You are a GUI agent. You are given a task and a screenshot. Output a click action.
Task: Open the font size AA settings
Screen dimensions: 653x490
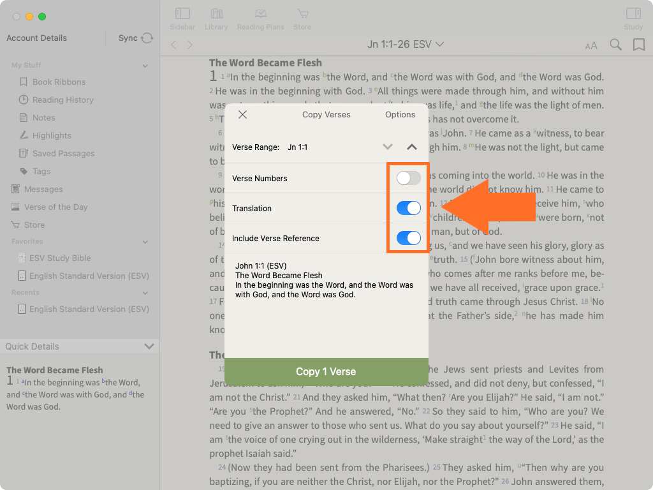[x=591, y=45]
